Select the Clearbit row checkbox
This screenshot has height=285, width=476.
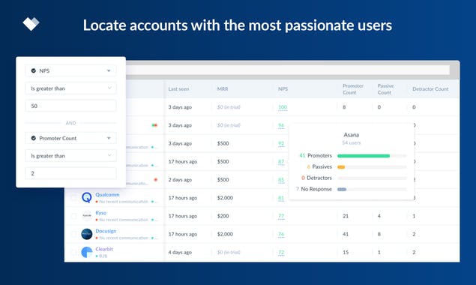[x=73, y=252]
